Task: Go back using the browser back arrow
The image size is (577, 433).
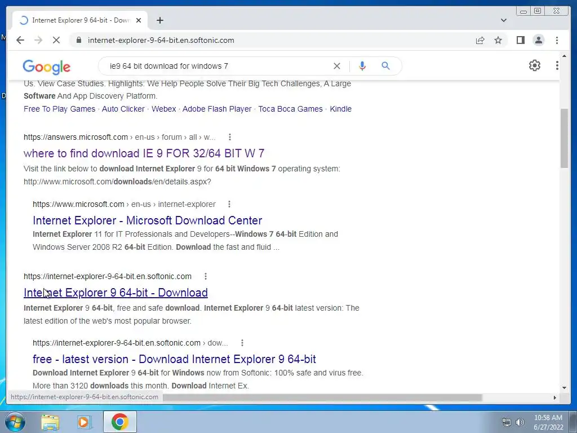Action: (x=20, y=40)
